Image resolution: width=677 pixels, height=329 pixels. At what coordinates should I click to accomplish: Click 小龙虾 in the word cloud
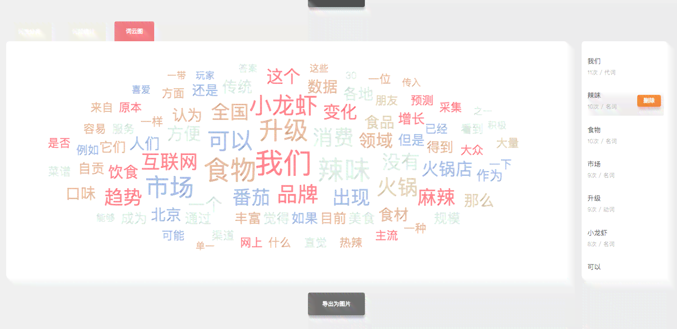click(283, 105)
